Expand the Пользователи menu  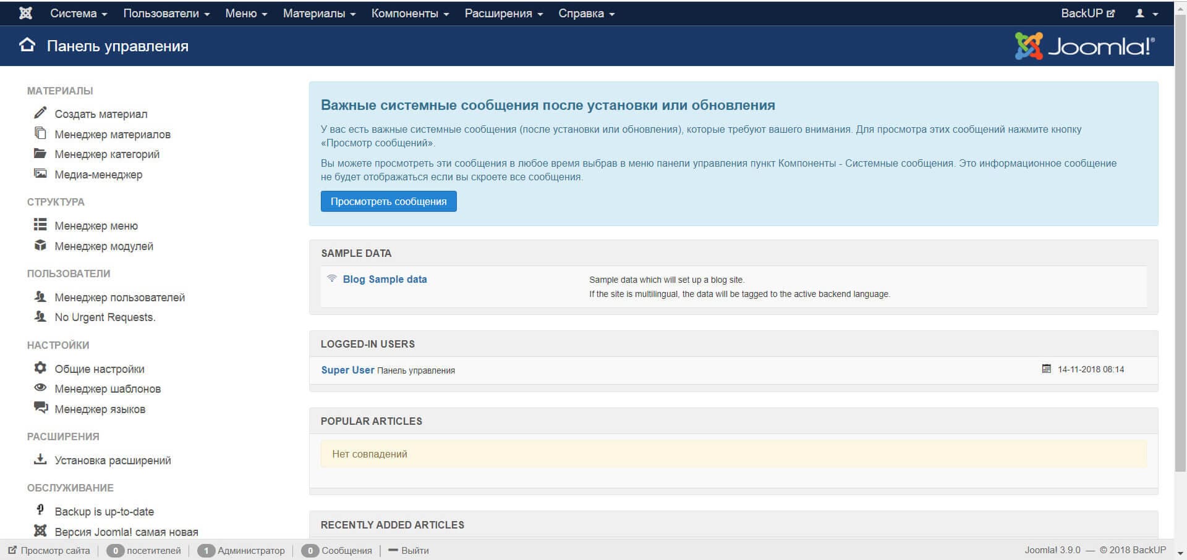pyautogui.click(x=166, y=13)
